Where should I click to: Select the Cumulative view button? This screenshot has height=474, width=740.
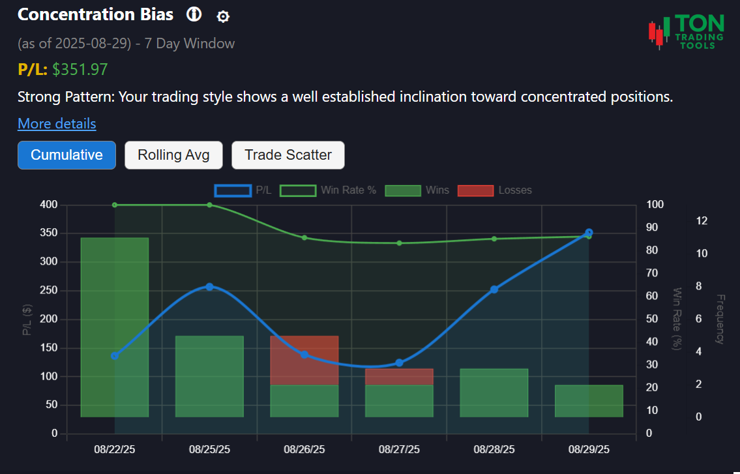coord(67,155)
